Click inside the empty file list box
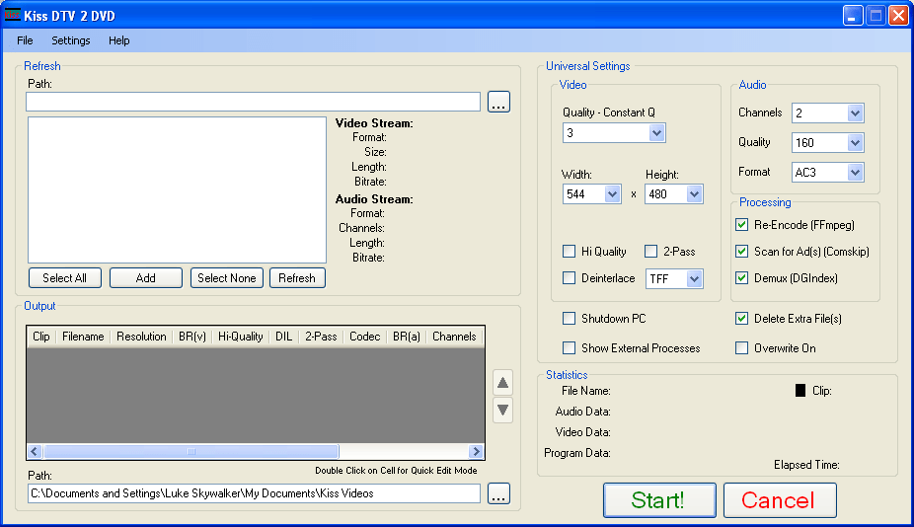 pyautogui.click(x=177, y=190)
